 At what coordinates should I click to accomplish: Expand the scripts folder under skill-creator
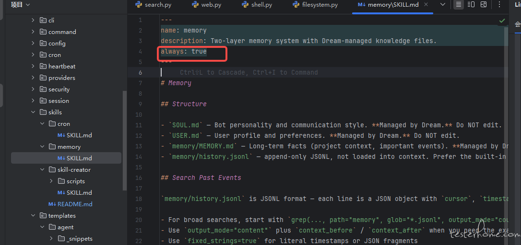tap(51, 181)
